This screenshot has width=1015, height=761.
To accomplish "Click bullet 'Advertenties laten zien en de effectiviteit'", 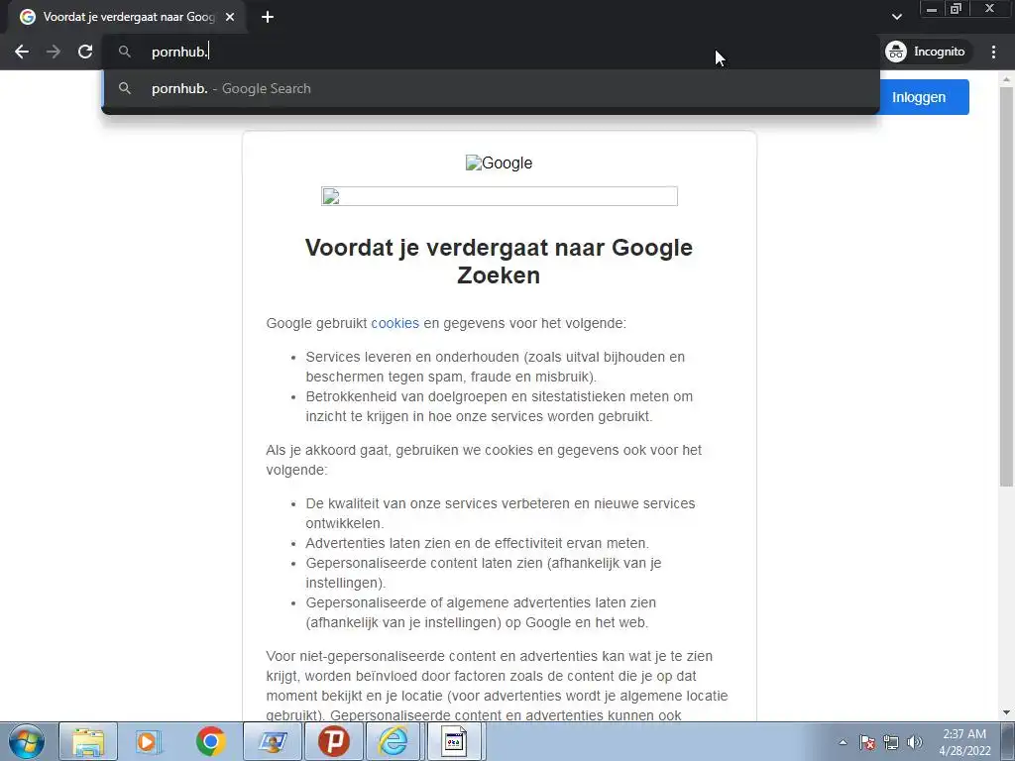I will [477, 543].
